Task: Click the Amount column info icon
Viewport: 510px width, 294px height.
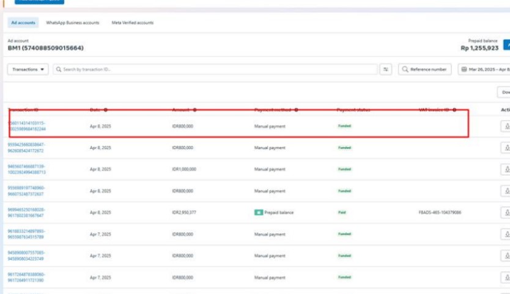Action: point(194,110)
